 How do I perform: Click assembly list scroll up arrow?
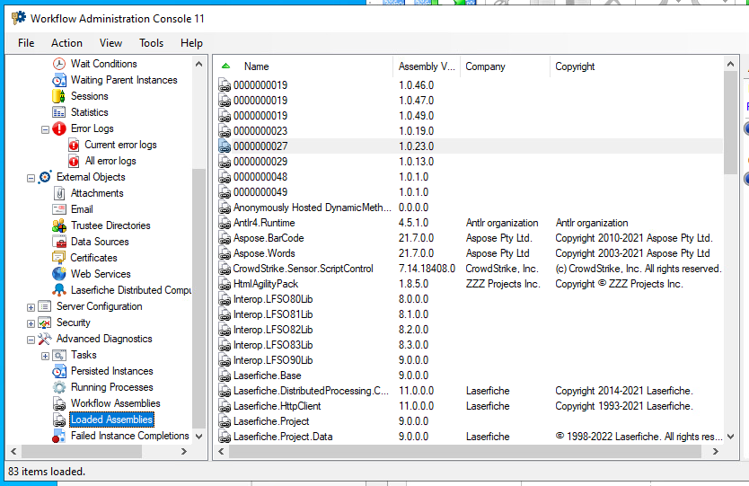click(730, 64)
